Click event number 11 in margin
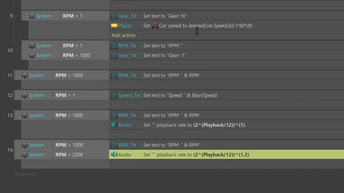 click(x=10, y=76)
